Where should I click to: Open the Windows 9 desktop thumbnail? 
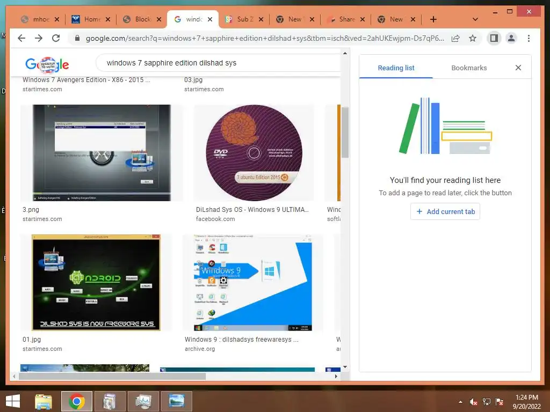click(253, 282)
